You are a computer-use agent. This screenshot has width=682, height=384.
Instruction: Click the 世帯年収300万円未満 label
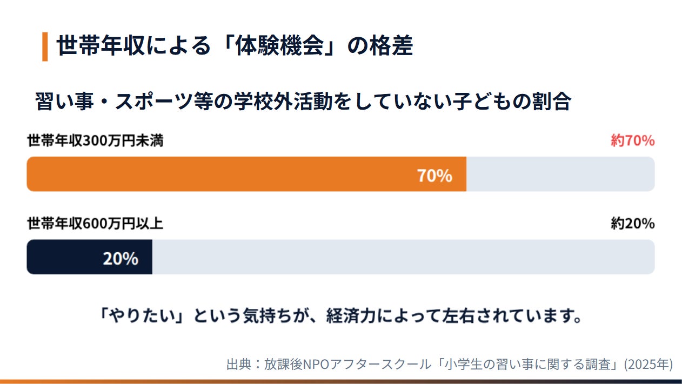(x=95, y=142)
